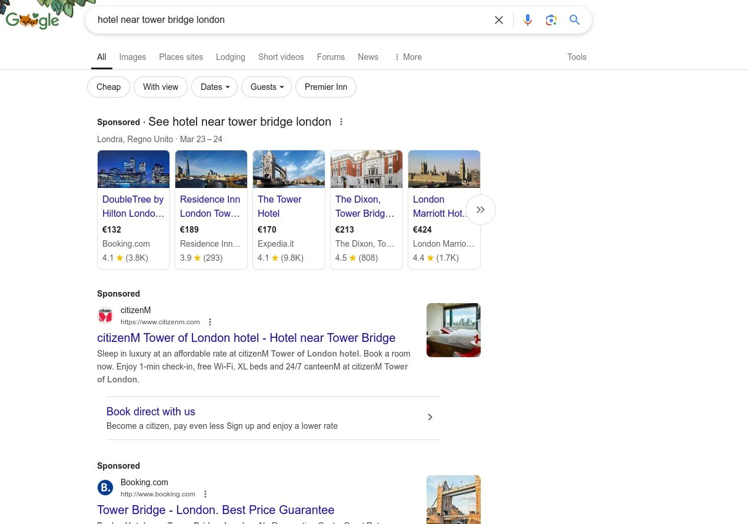749x524 pixels.
Task: Switch to the Images tab
Action: [132, 57]
